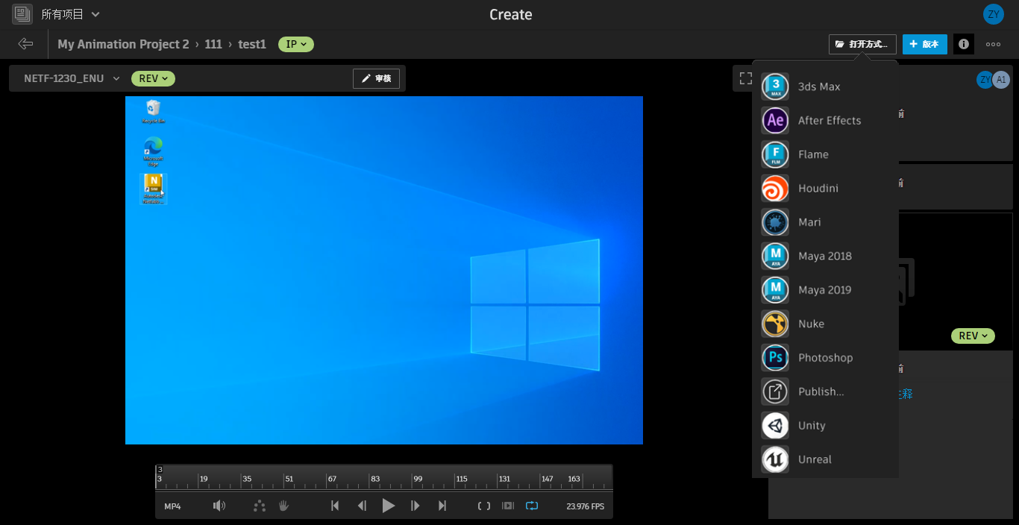This screenshot has height=525, width=1019.
Task: Toggle the in/out range brackets
Action: pyautogui.click(x=484, y=506)
